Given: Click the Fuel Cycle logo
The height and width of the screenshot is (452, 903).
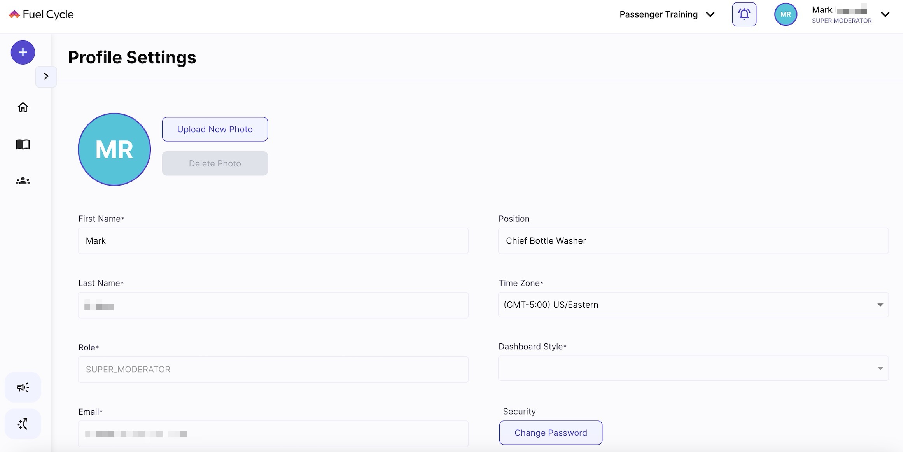Looking at the screenshot, I should pos(41,14).
